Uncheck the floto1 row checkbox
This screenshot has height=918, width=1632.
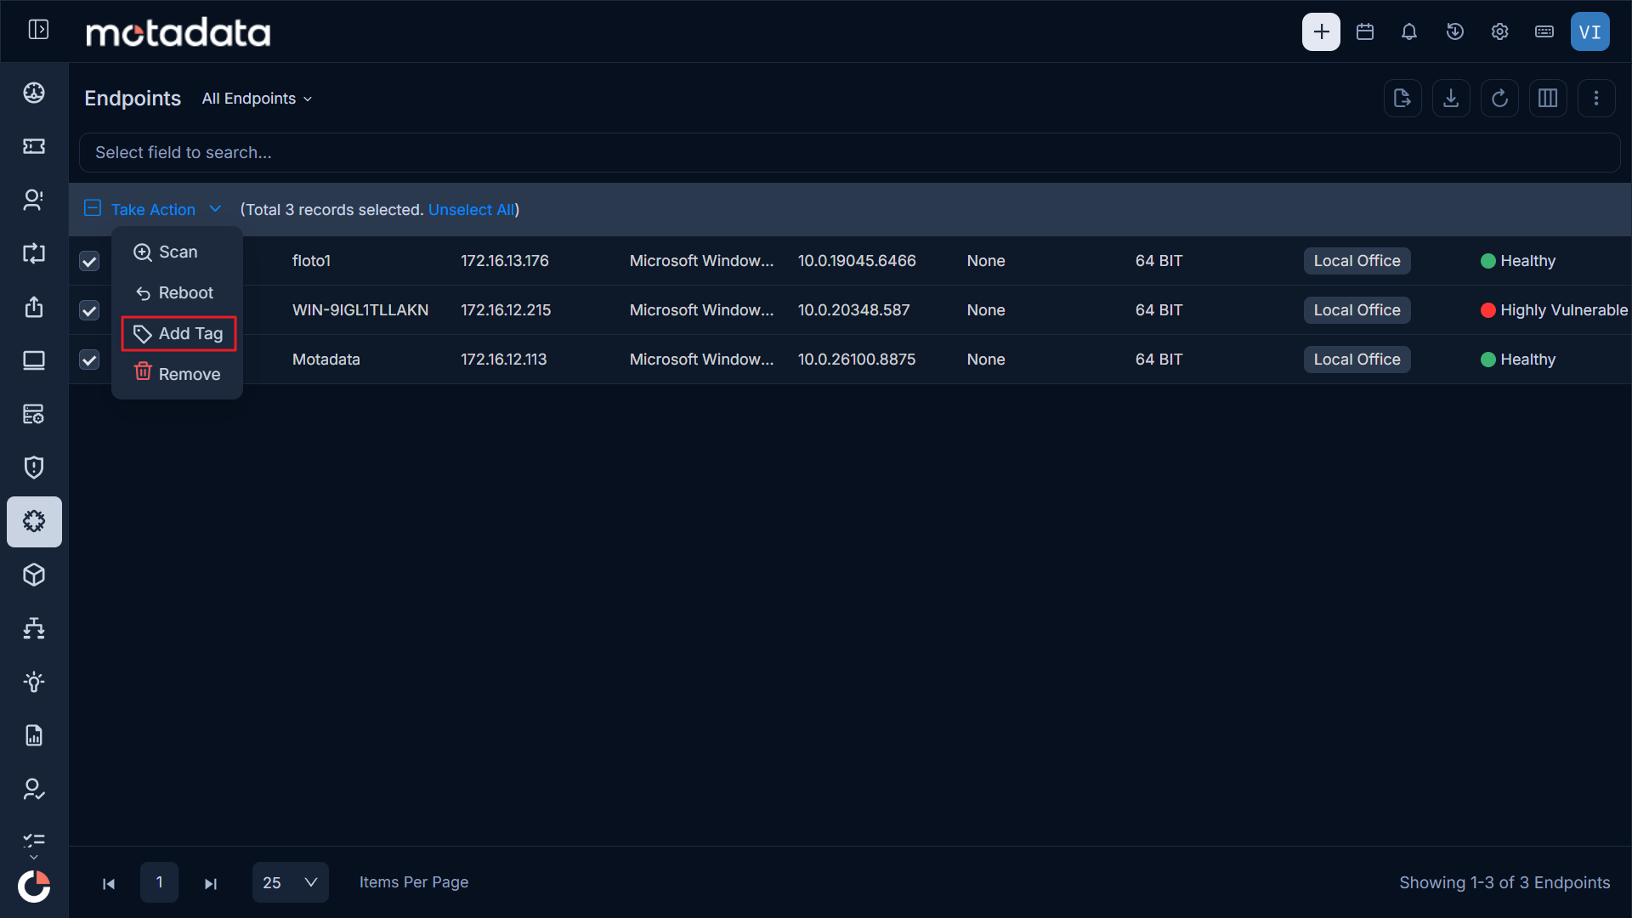(89, 261)
